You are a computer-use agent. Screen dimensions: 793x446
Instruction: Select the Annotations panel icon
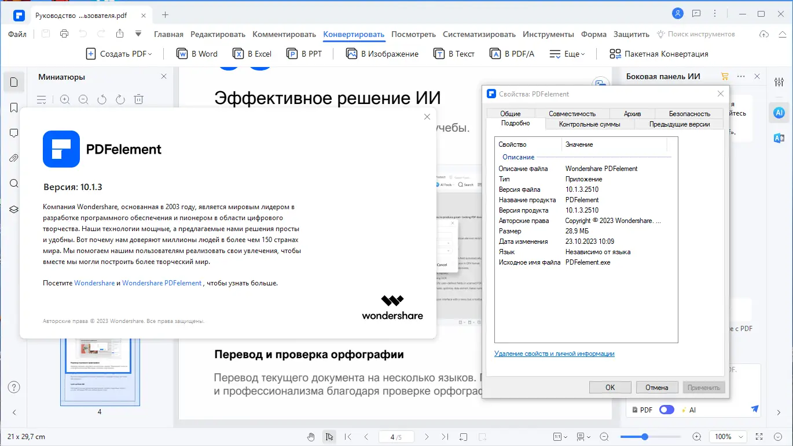[x=14, y=133]
